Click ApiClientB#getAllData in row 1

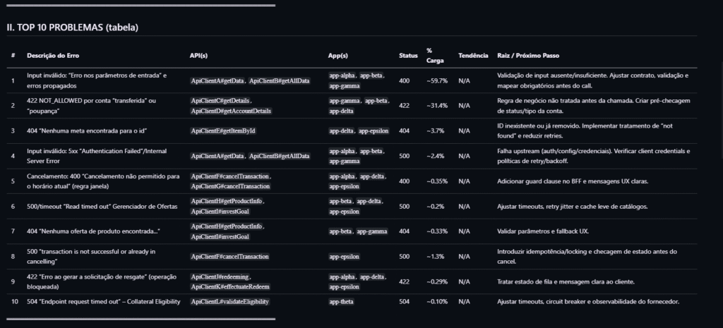point(280,80)
